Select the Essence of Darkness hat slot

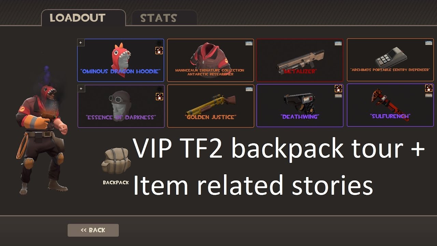pyautogui.click(x=121, y=106)
